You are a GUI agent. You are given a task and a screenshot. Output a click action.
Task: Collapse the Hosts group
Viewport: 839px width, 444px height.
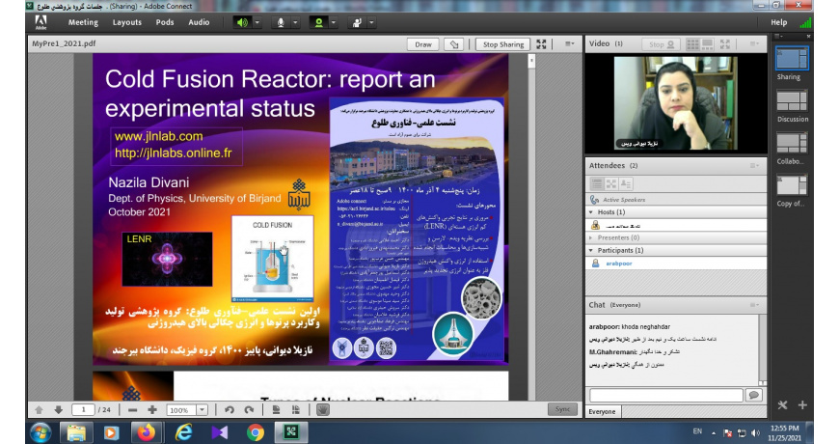coord(591,212)
